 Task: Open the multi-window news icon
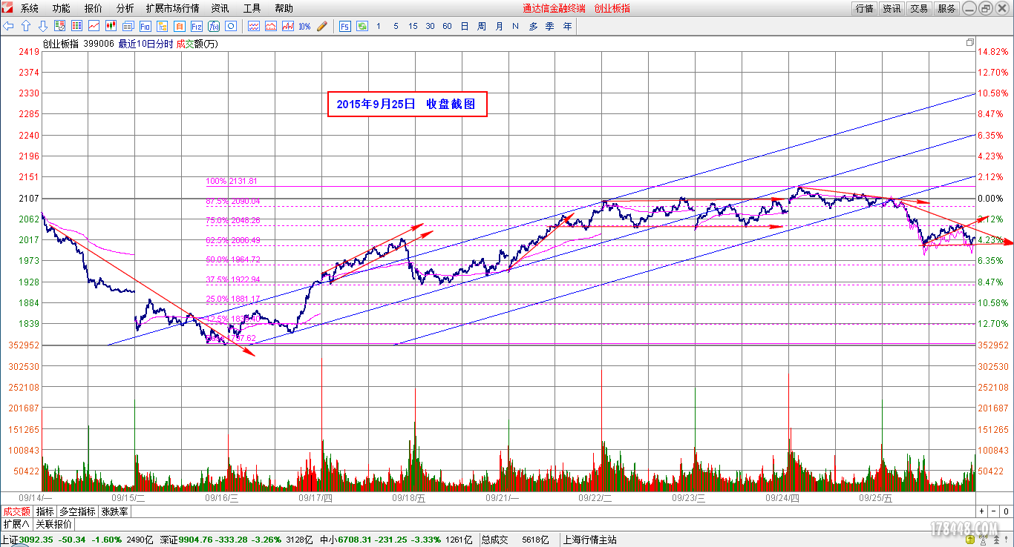[x=128, y=26]
